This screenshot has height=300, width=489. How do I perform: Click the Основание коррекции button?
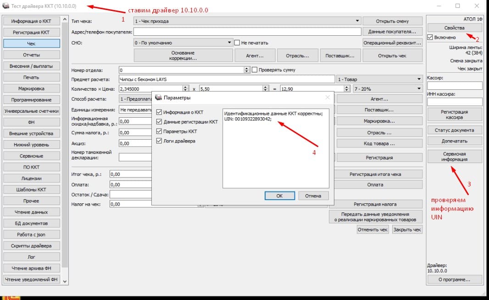click(183, 55)
